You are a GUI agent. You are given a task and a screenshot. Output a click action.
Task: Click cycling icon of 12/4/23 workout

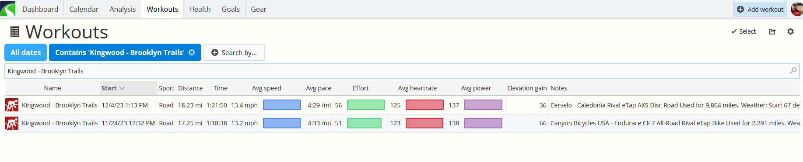coord(12,105)
